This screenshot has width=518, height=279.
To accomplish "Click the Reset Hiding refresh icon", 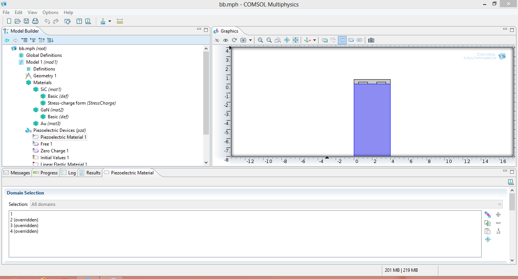I will point(234,40).
